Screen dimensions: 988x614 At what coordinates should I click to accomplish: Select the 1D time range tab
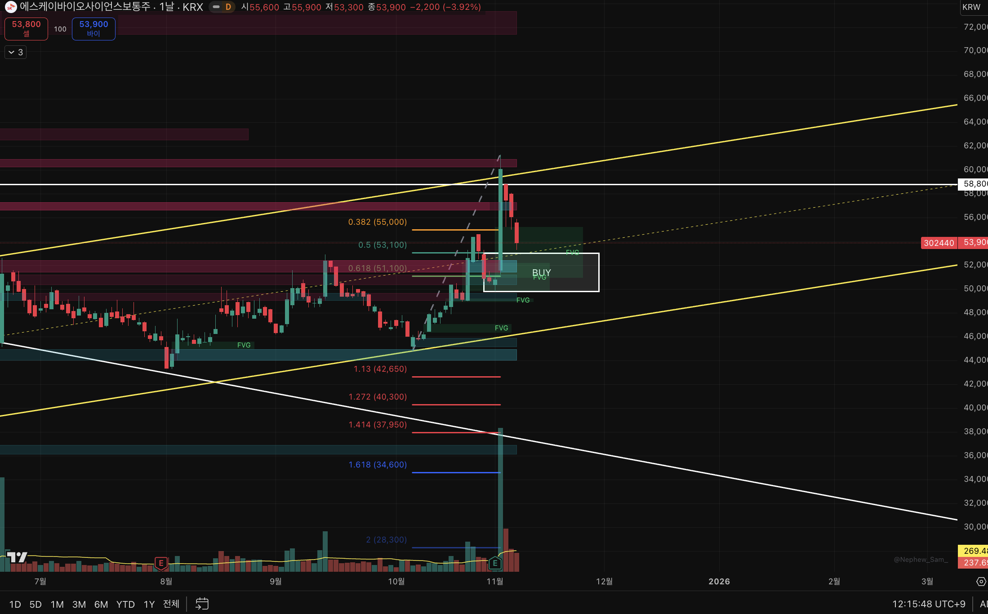(15, 604)
